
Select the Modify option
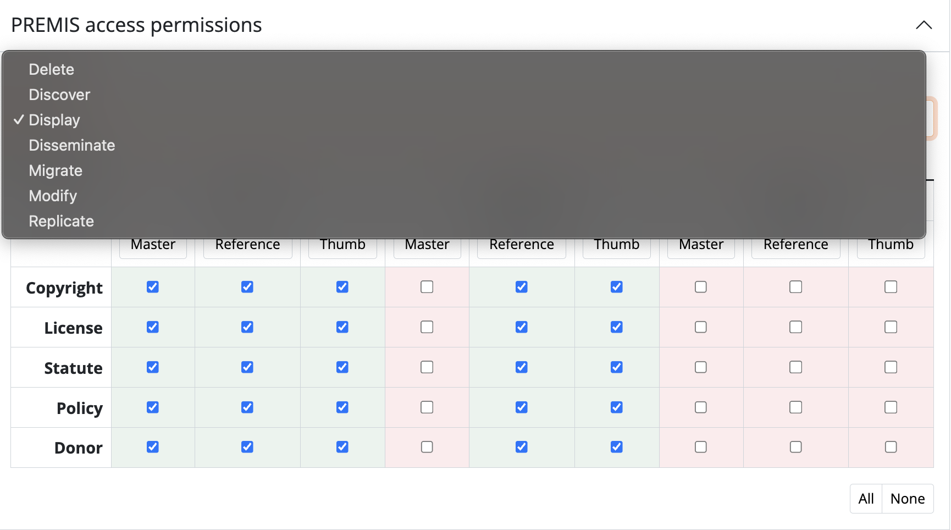[x=53, y=196]
